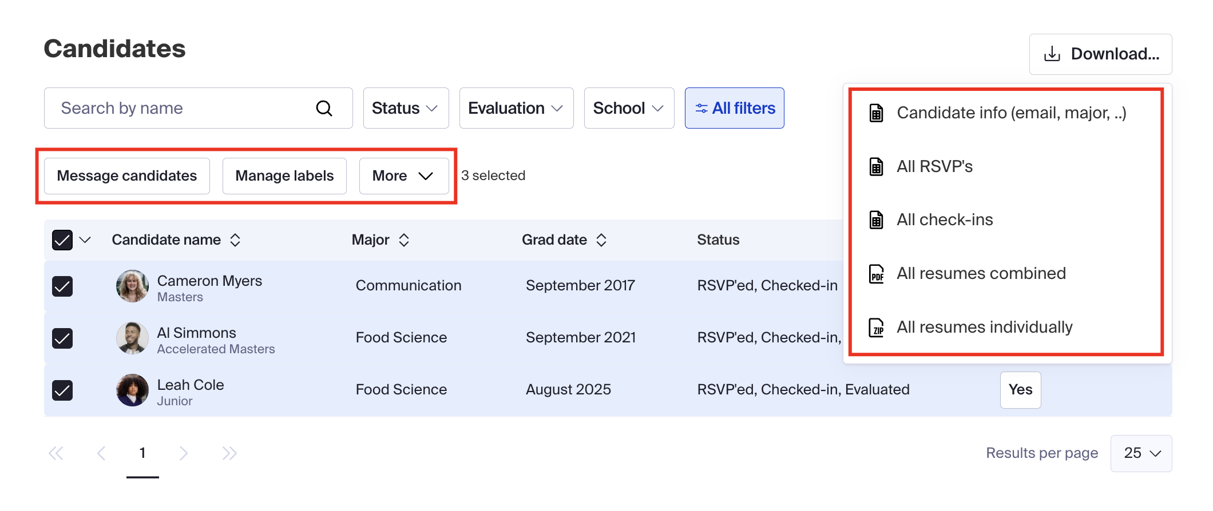Uncheck Al Simmons row checkbox
This screenshot has width=1213, height=511.
click(x=62, y=338)
